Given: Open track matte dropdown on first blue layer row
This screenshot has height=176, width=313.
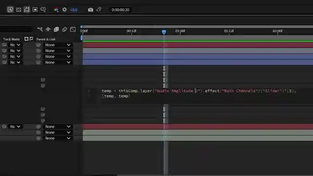Looking at the screenshot, I should 15,57.
